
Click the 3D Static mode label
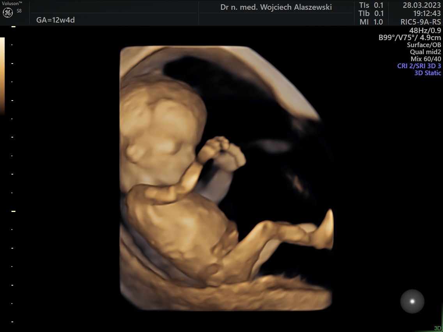tap(427, 73)
